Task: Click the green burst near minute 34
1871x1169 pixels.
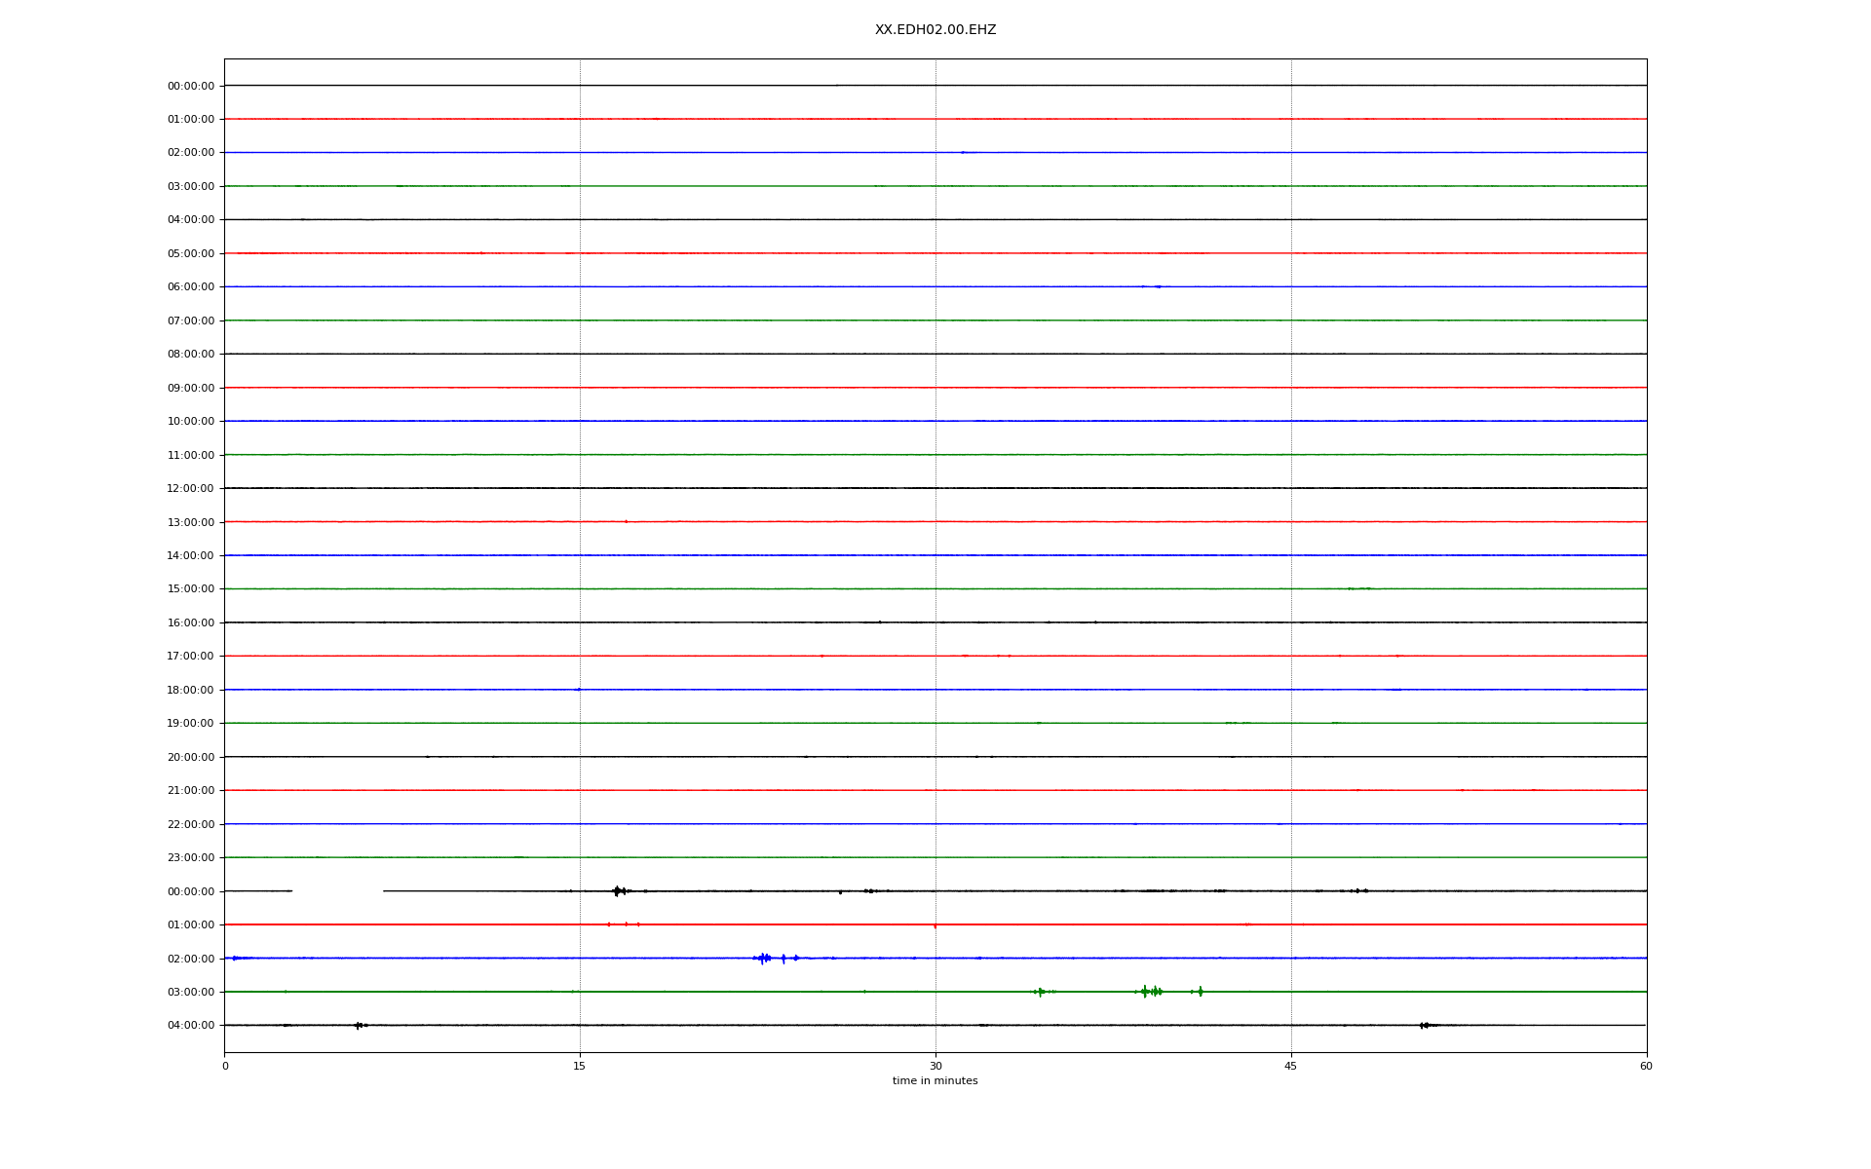Action: (x=1040, y=992)
